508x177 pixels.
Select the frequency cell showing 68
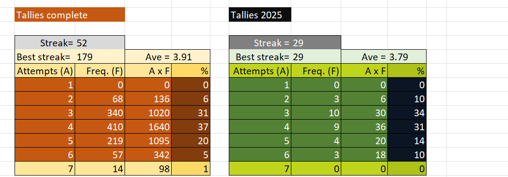coord(100,99)
